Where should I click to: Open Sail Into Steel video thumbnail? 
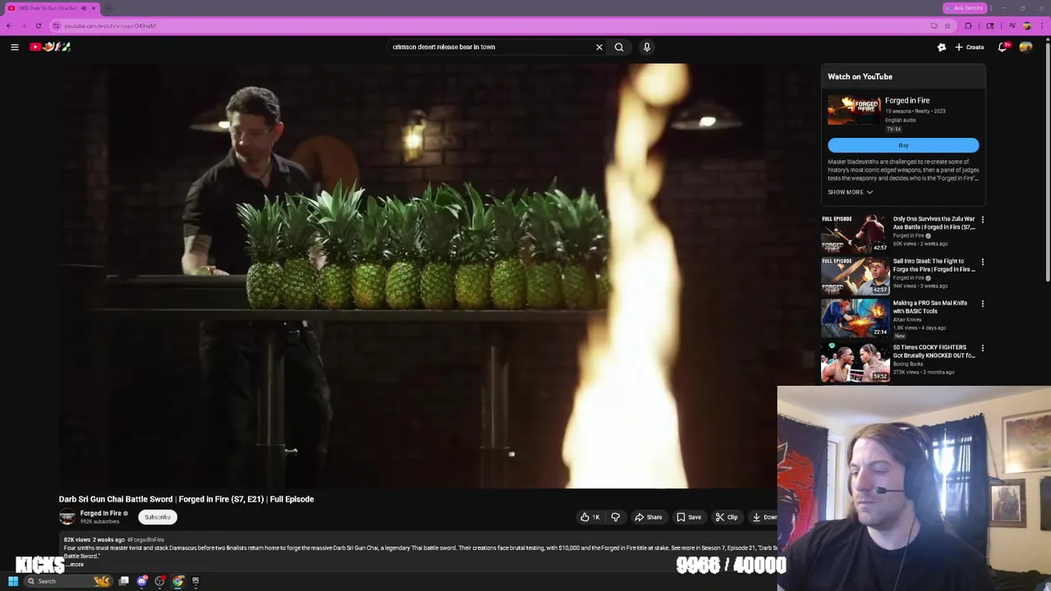(856, 276)
